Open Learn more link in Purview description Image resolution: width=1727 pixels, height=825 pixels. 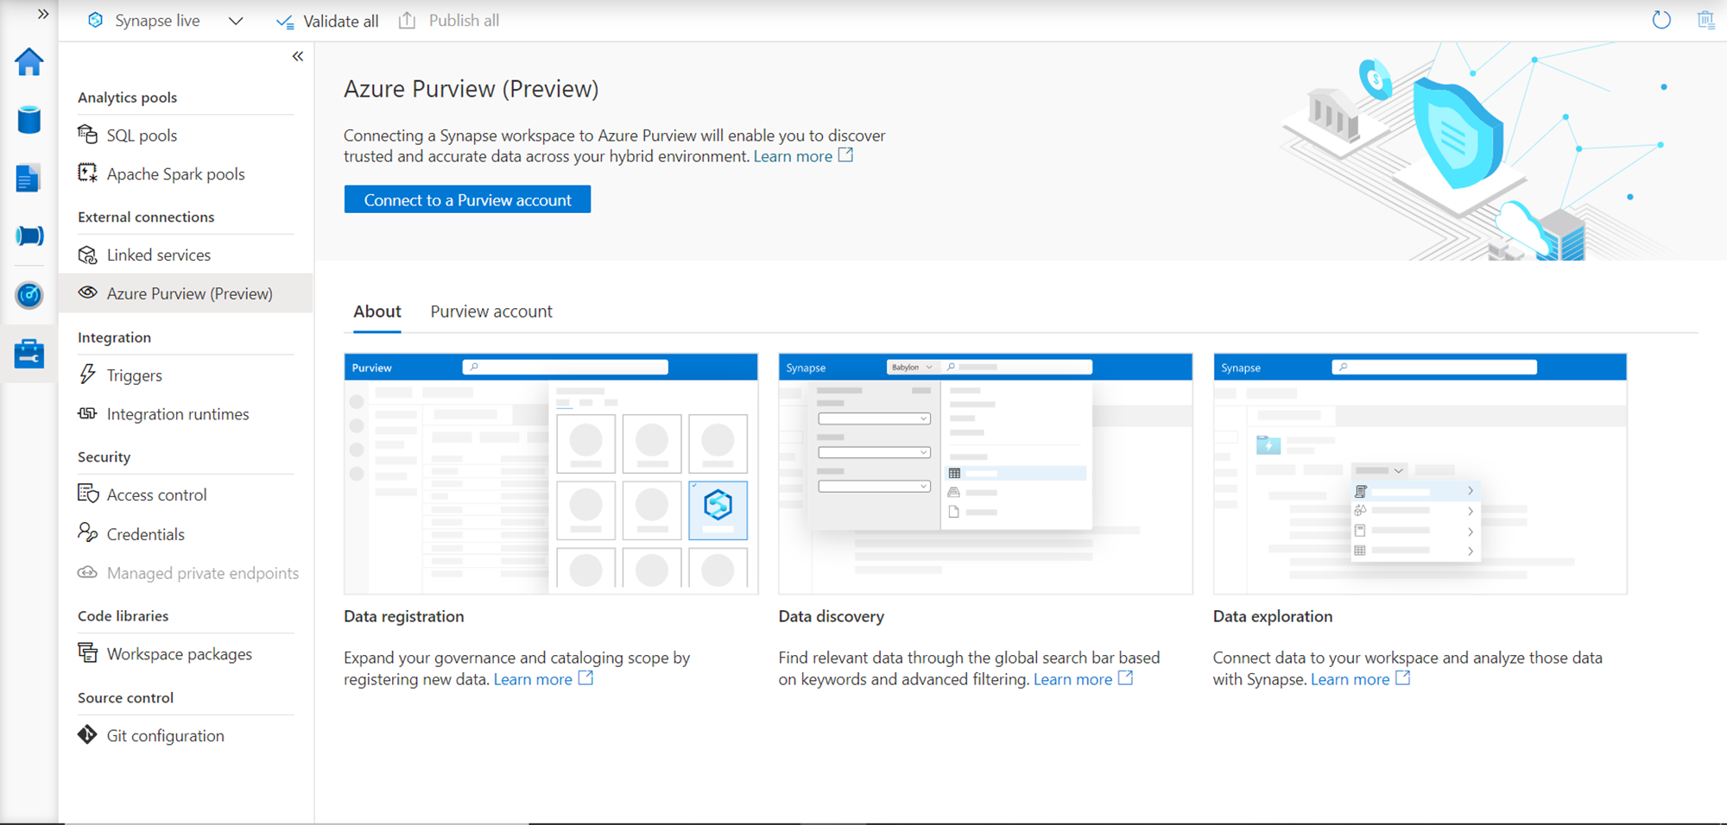803,156
